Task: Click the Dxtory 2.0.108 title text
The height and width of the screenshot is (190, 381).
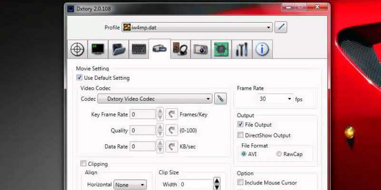Action: click(93, 9)
